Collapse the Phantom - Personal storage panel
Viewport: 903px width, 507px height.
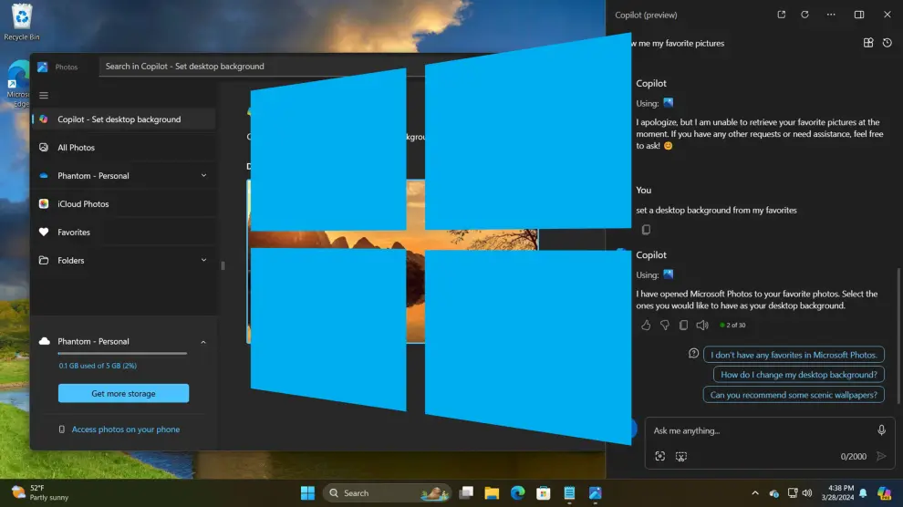203,342
